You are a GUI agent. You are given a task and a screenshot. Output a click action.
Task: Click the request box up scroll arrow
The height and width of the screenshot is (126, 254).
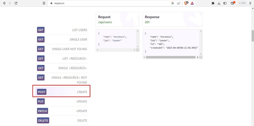pos(138,31)
